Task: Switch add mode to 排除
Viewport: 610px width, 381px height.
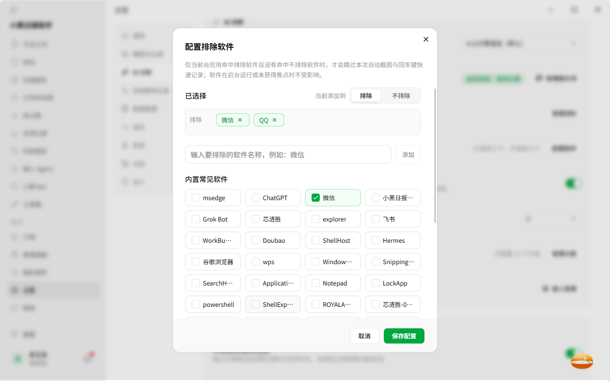Action: [x=366, y=96]
